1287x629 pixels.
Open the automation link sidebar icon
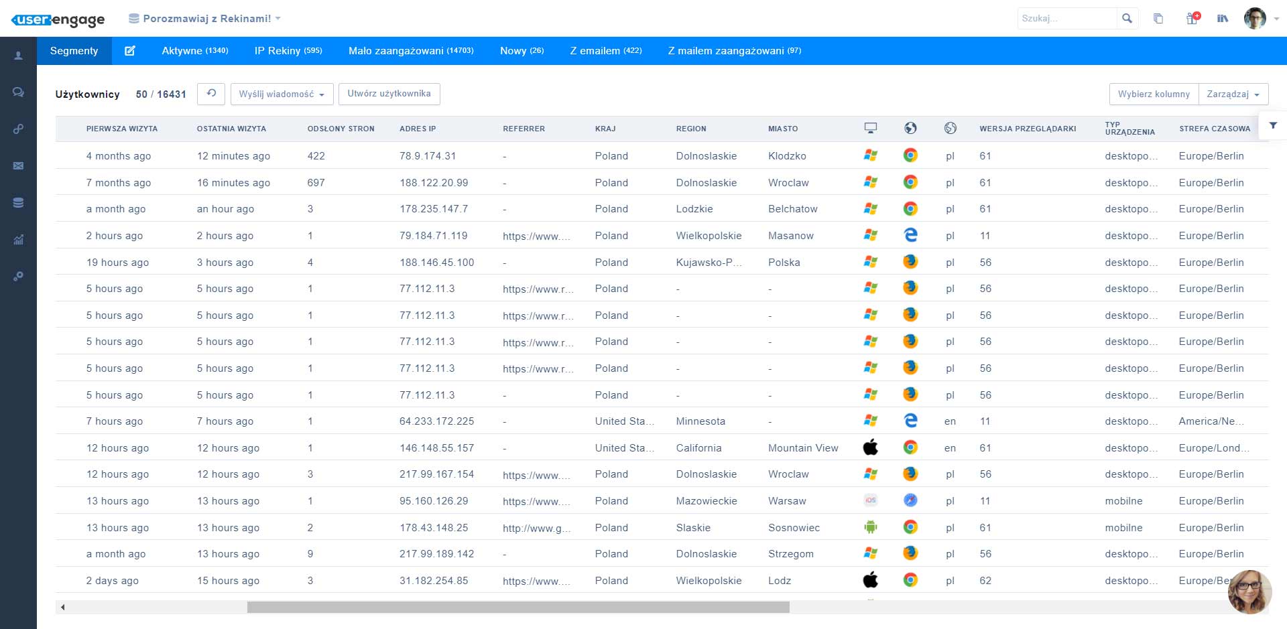pyautogui.click(x=18, y=129)
